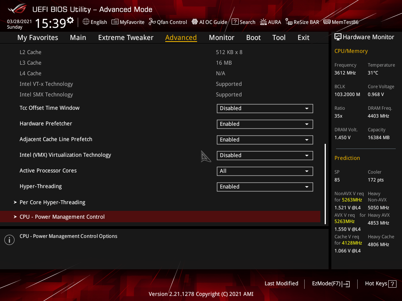Screen dimensions: 402x301
Task: Open AURA lighting icon
Action: pos(263,22)
